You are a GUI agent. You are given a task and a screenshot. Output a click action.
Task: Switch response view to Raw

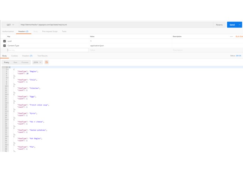click(15, 62)
